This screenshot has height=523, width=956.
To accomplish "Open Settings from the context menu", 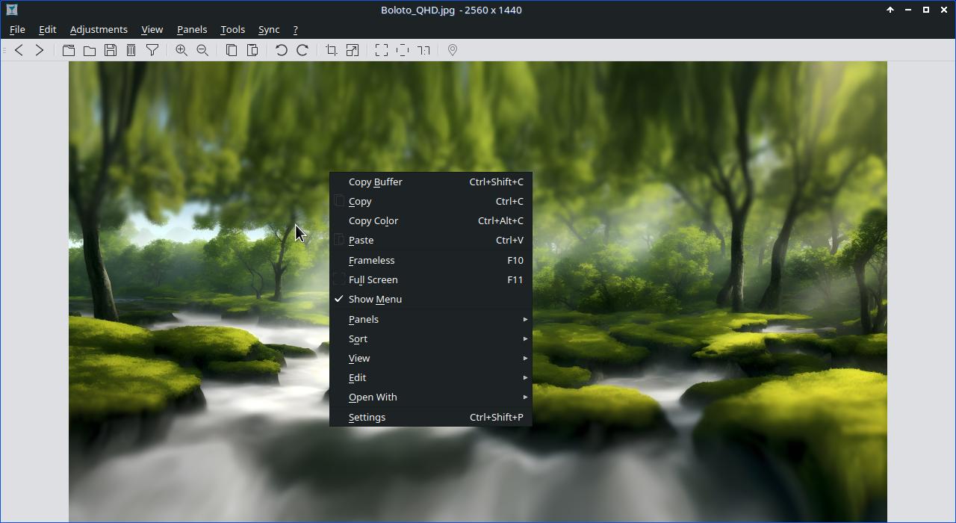I will [x=367, y=417].
